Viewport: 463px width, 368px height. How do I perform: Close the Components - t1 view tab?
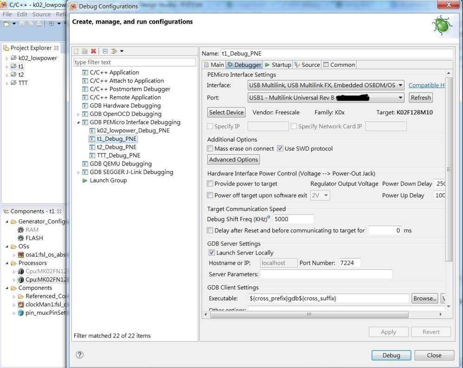[x=59, y=211]
